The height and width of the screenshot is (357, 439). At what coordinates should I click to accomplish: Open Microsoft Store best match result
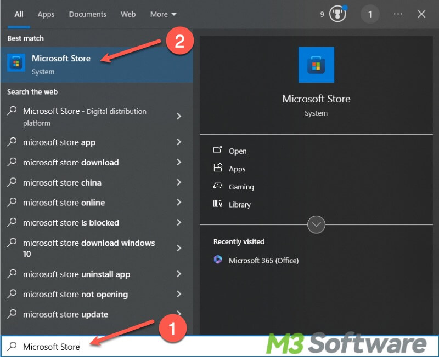[x=97, y=65]
